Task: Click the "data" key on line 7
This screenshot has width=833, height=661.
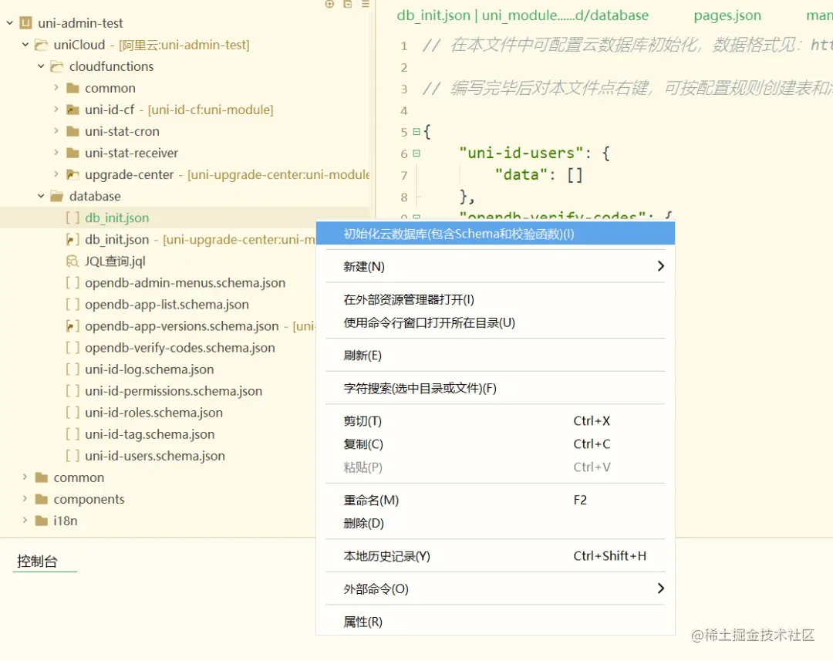Action: (521, 175)
